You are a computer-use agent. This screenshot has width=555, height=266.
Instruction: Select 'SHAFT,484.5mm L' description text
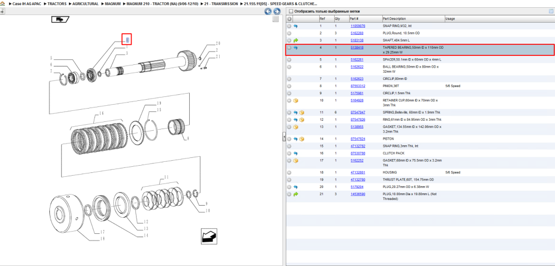(396, 40)
